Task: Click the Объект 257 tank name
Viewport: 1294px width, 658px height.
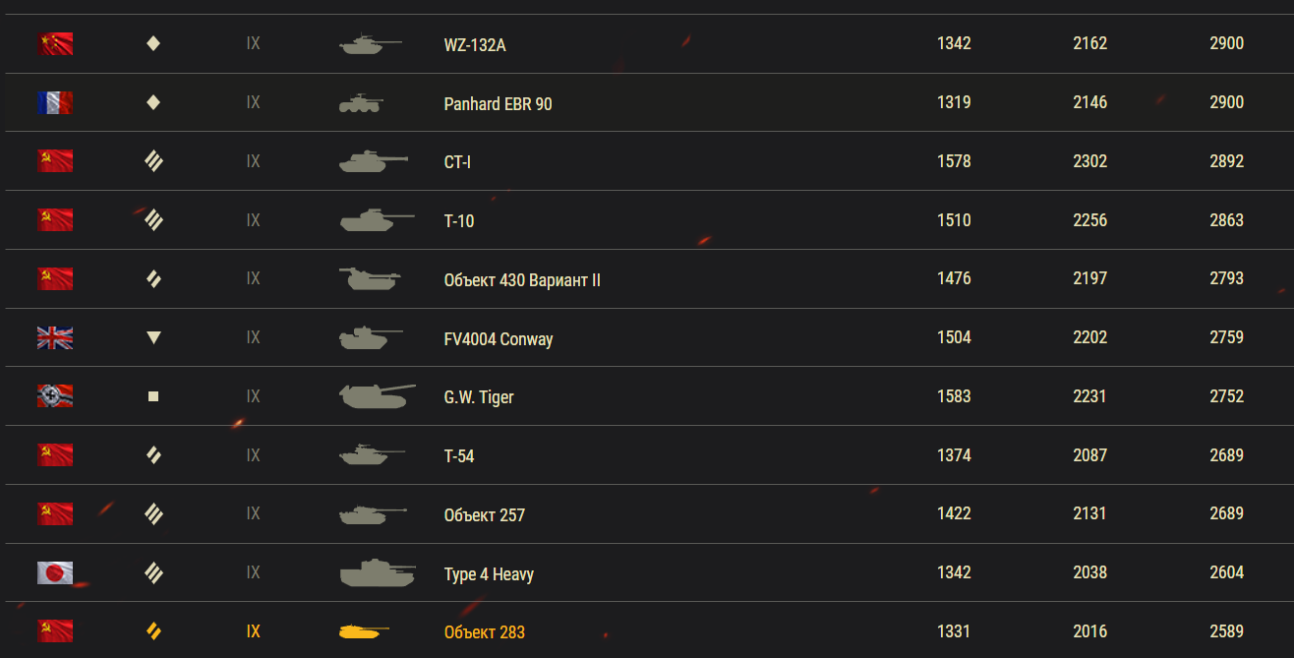Action: pyautogui.click(x=484, y=514)
